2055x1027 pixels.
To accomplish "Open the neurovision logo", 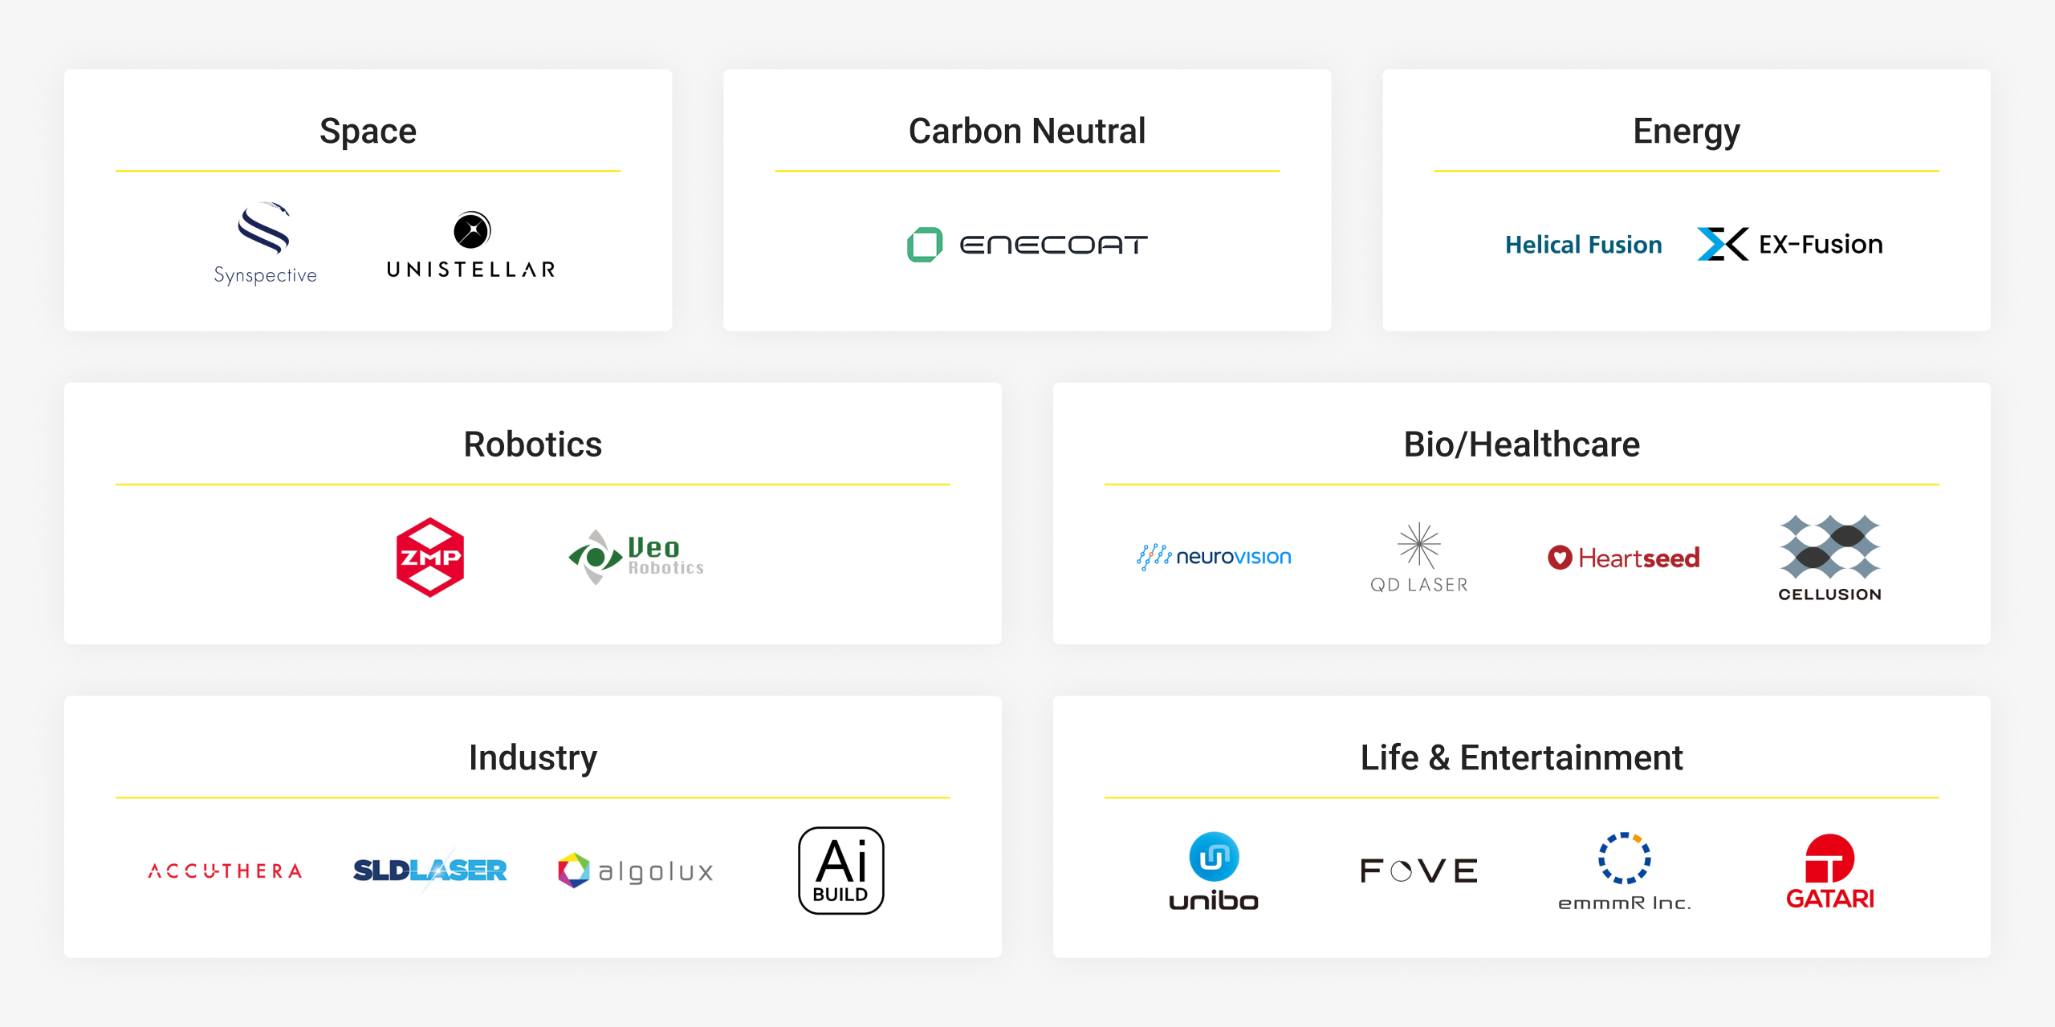I will point(1213,557).
